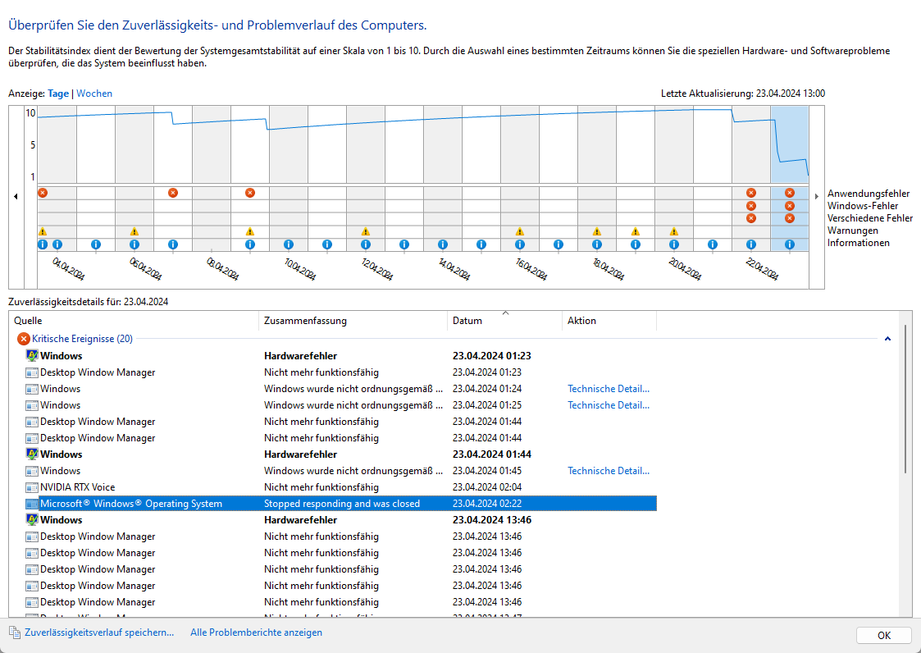Image resolution: width=921 pixels, height=653 pixels.
Task: Click the Windows-Fehler icon in highlighted 23.04.2024 column
Action: click(790, 206)
